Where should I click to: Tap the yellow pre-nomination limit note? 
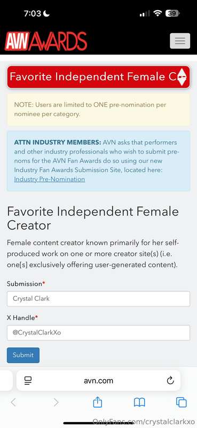98,110
